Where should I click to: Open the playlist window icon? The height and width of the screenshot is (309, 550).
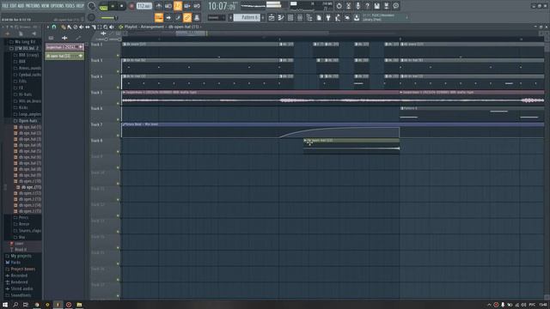coord(272,17)
